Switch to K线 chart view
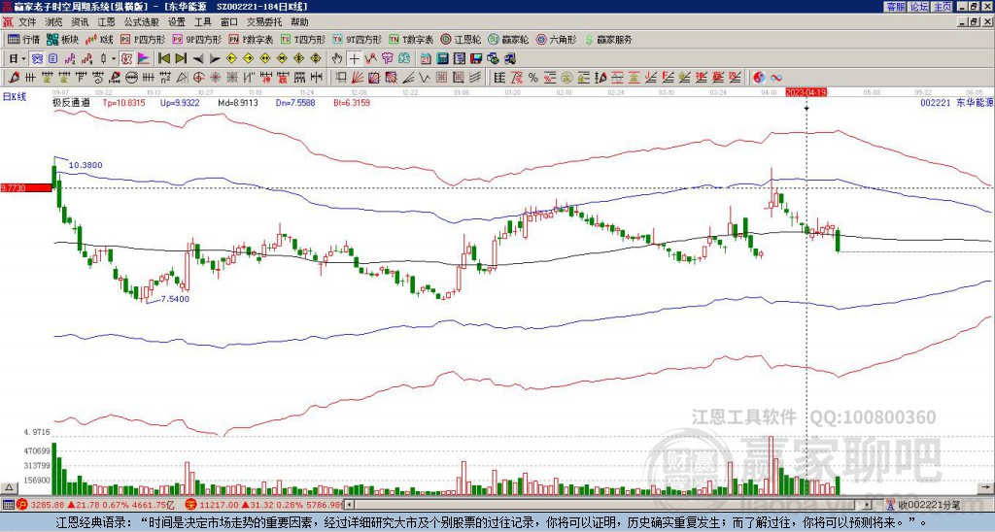This screenshot has width=995, height=532. (x=98, y=39)
